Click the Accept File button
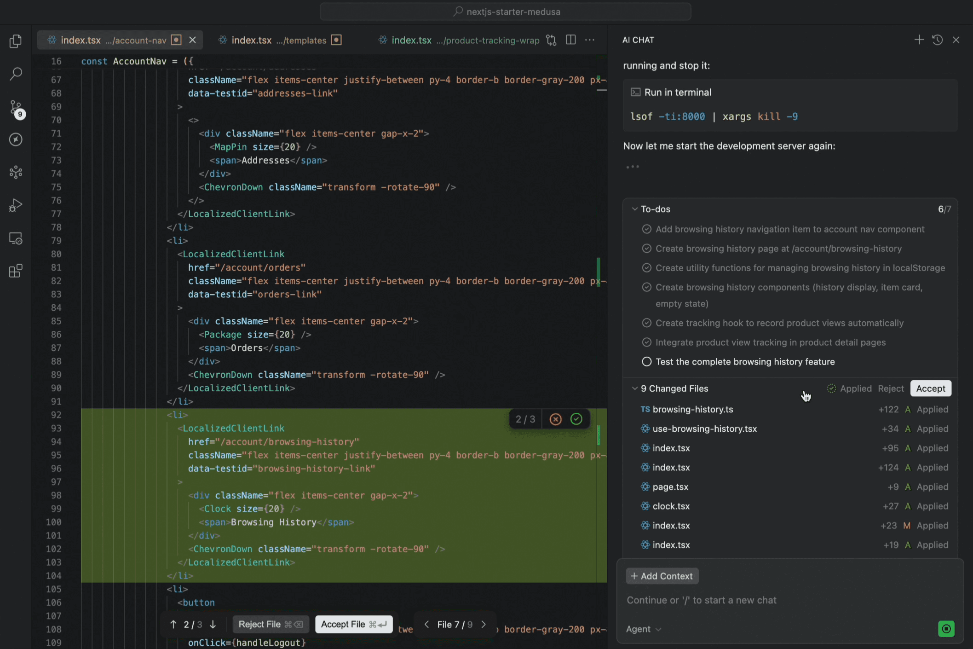The image size is (973, 649). (x=353, y=624)
